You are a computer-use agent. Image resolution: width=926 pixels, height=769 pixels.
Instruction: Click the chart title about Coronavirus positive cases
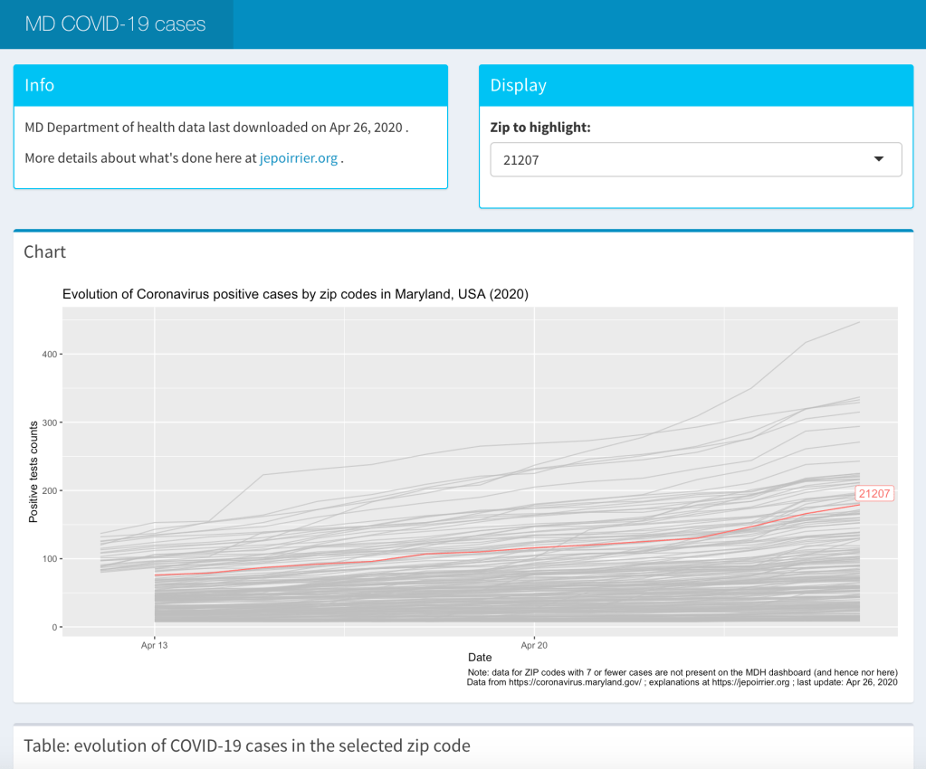point(295,295)
